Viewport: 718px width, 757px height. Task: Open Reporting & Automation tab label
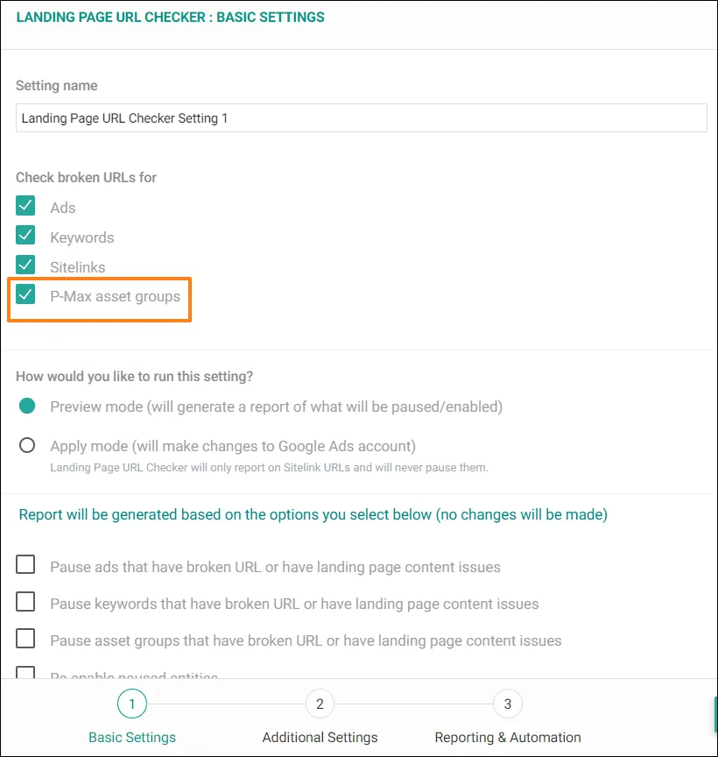click(x=508, y=737)
